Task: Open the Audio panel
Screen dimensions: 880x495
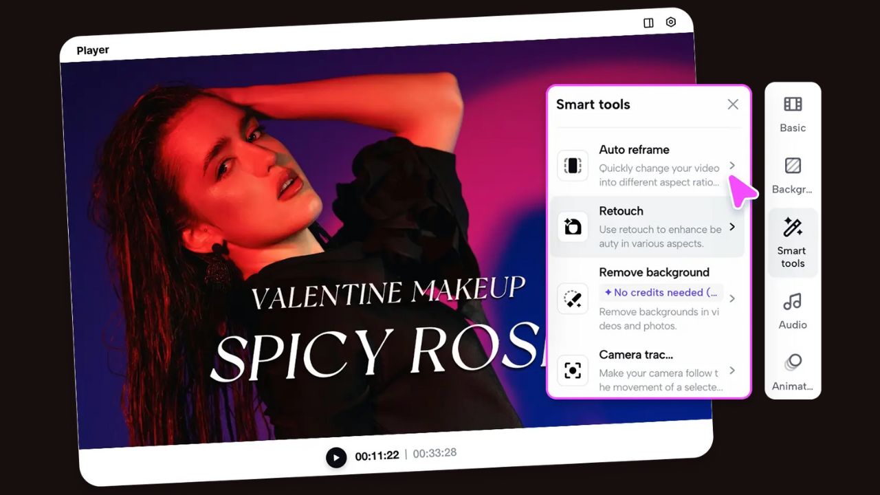Action: (792, 311)
